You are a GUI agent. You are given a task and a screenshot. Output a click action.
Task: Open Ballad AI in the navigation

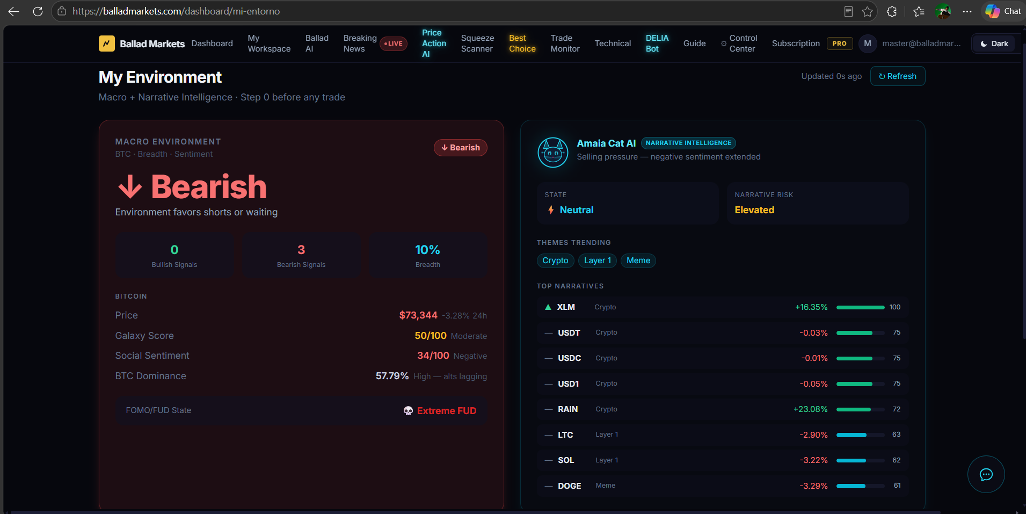click(317, 44)
